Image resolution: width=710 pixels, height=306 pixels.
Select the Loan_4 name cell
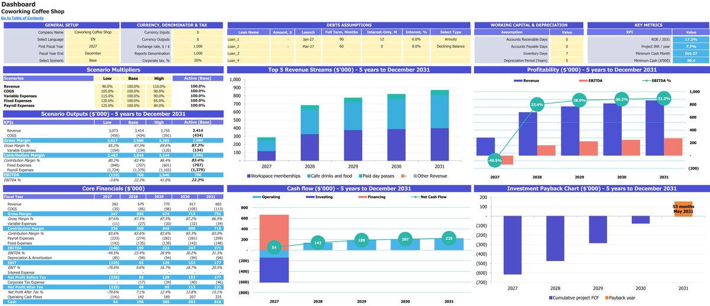click(x=248, y=60)
